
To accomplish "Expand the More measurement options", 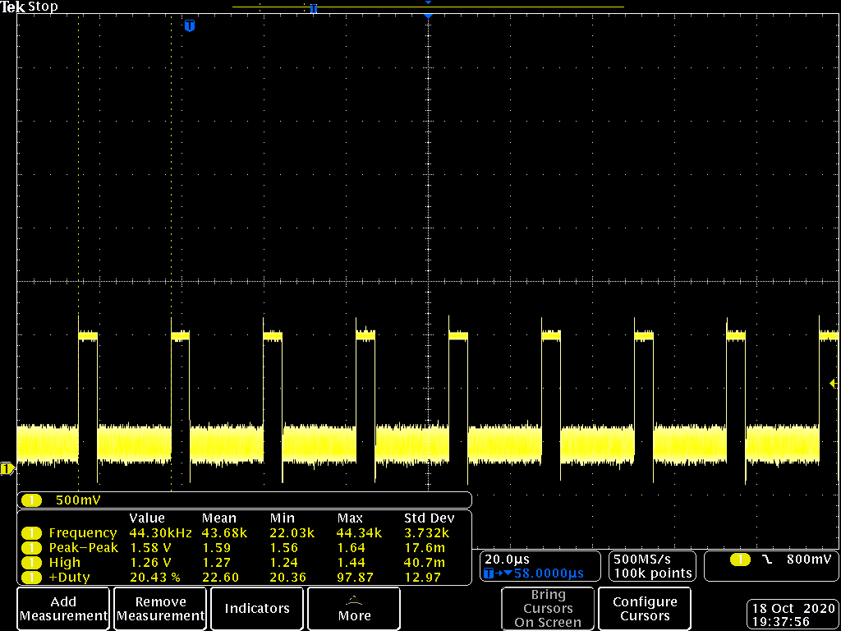I will pyautogui.click(x=354, y=609).
